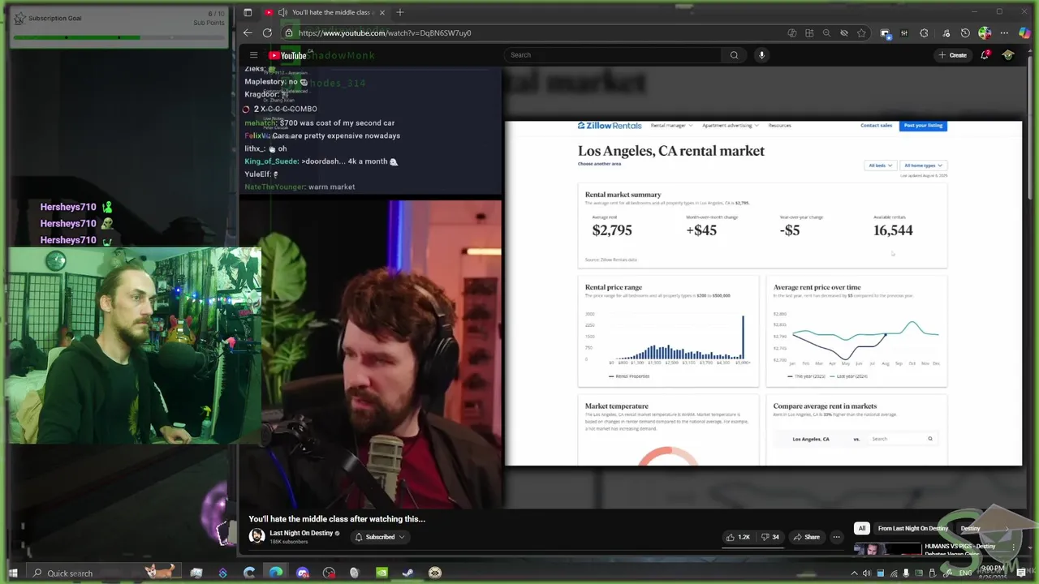Select the All filter chip
This screenshot has height=584, width=1039.
[x=862, y=528]
